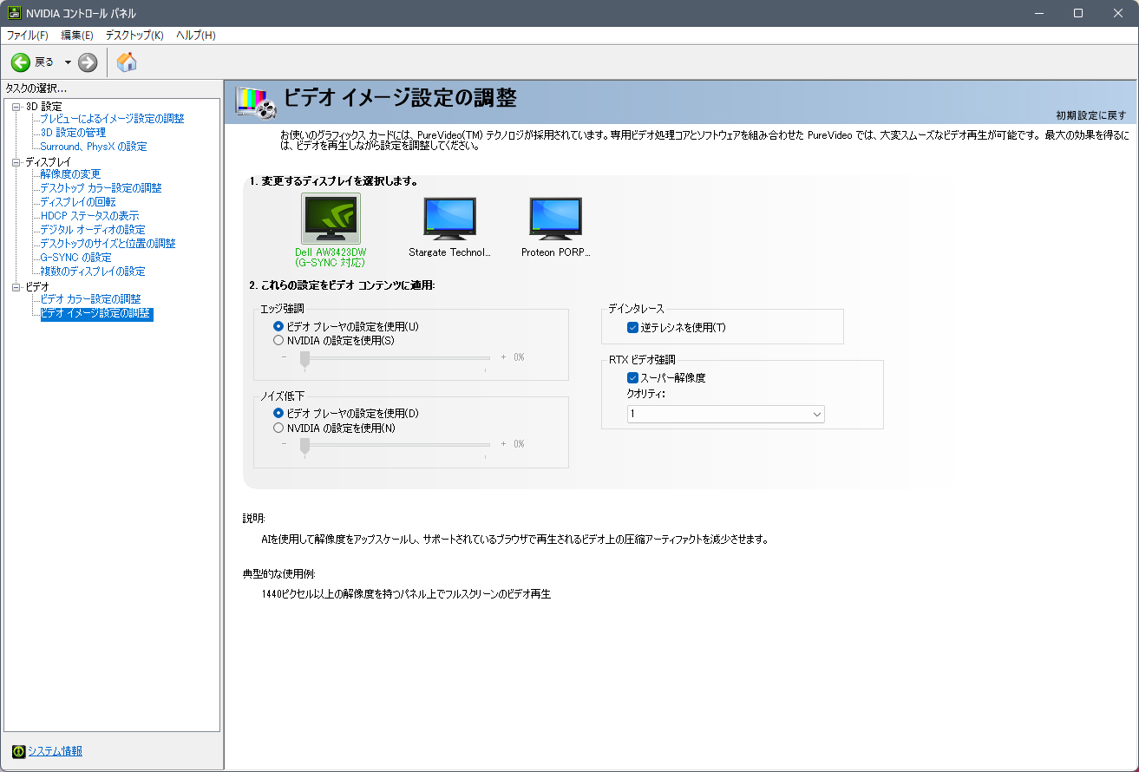Viewport: 1139px width, 772px height.
Task: Close the NVIDIA Control Panel window
Action: pos(1118,13)
